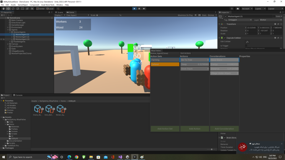Select the Move tool
The image size is (285, 160).
[8, 9]
